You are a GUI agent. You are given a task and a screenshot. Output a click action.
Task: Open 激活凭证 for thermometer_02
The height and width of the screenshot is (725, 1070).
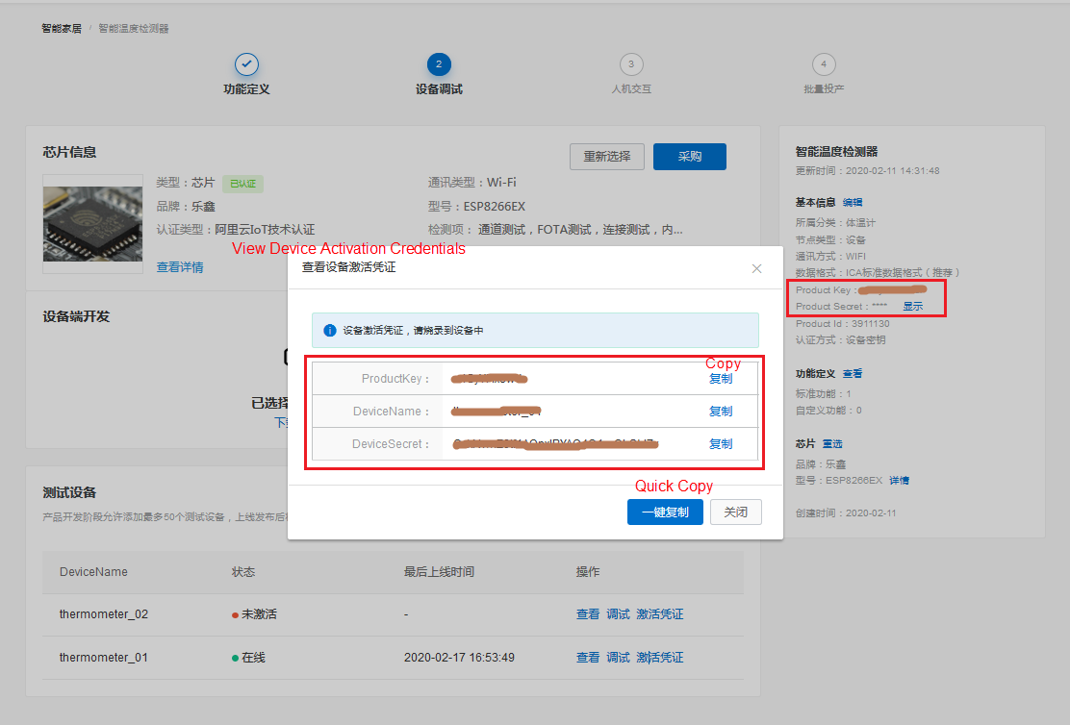[660, 614]
